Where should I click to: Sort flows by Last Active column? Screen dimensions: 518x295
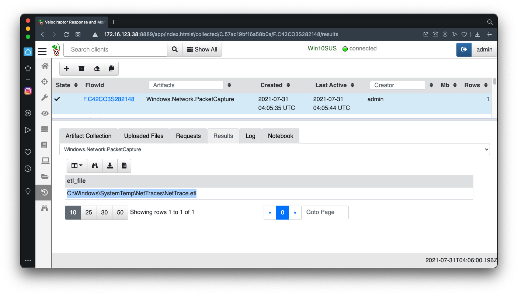pyautogui.click(x=352, y=85)
